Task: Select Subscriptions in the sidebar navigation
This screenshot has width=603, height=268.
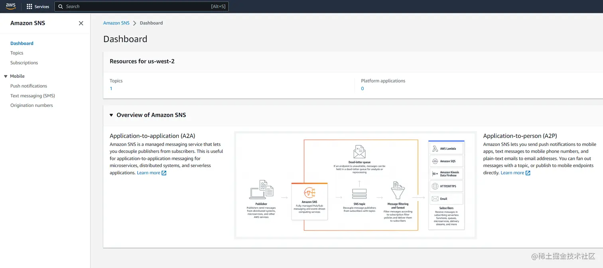Action: click(24, 63)
